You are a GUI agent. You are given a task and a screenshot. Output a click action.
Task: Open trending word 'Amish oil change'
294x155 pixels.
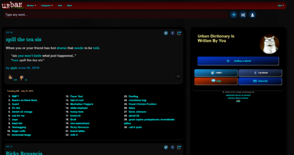coord(22,112)
